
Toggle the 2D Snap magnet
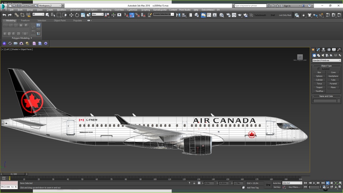tap(127, 15)
